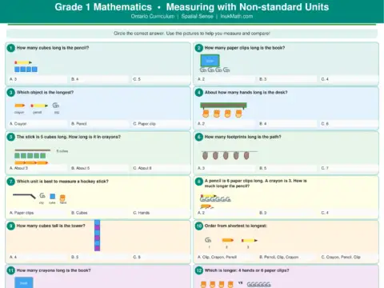Select answer B. Pencil, Clip, Crayon

[286, 257]
